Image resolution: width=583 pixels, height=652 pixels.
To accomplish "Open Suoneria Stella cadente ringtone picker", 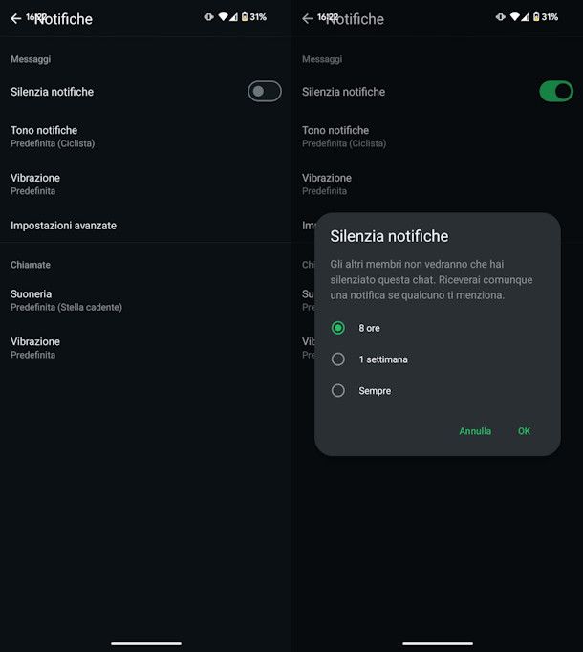I will coord(145,300).
